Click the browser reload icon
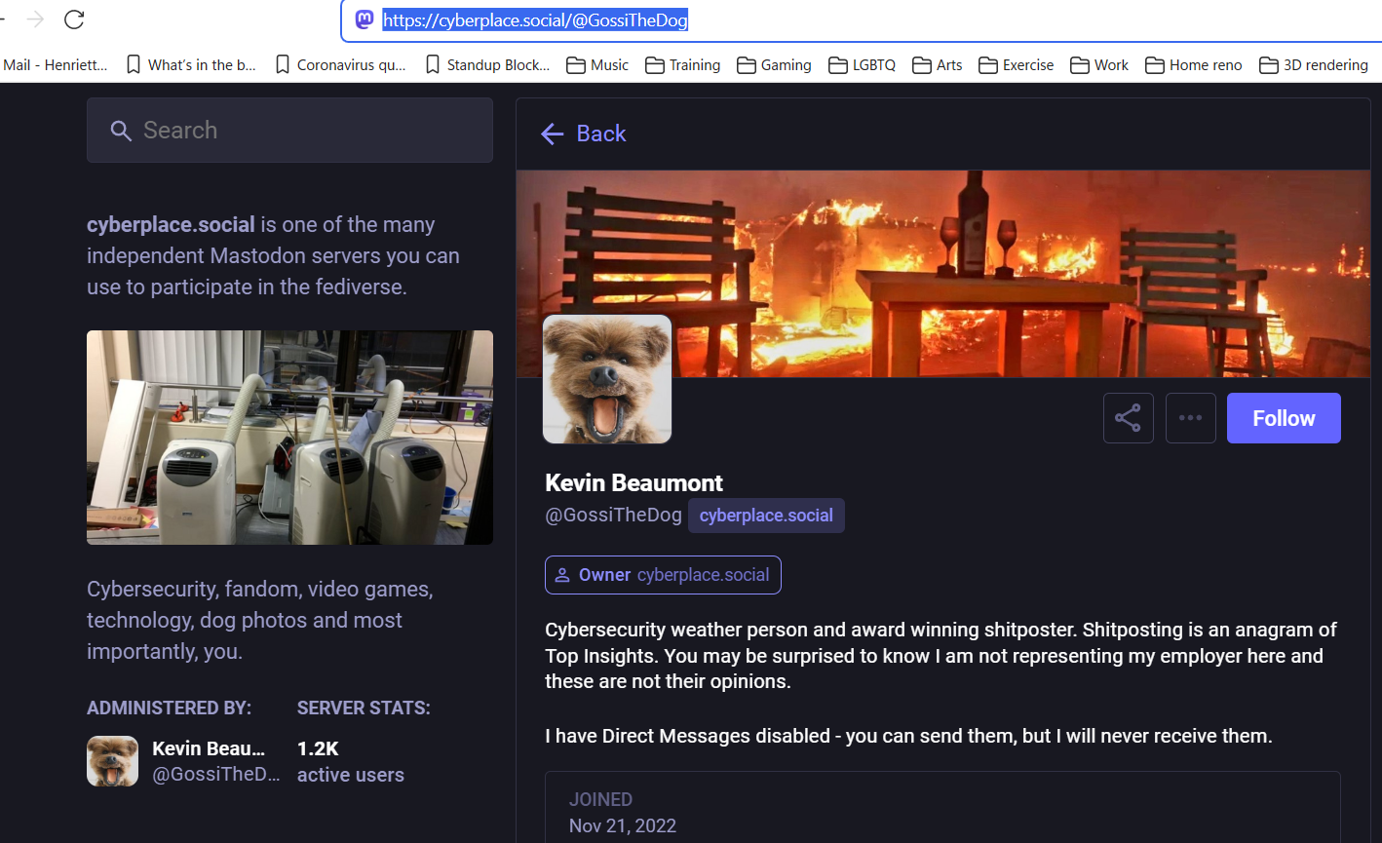Viewport: 1382px width, 843px height. tap(74, 19)
